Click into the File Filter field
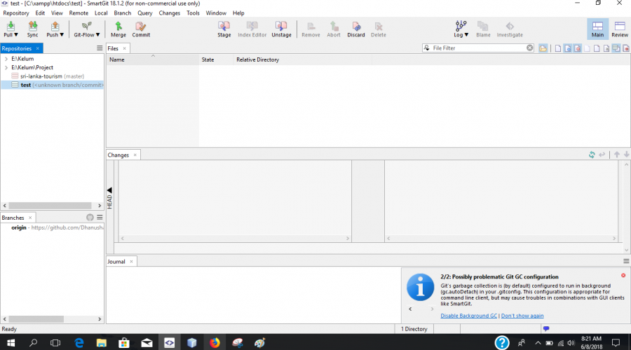631x350 pixels. tap(478, 48)
